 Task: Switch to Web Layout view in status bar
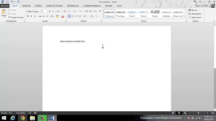pyautogui.click(x=185, y=113)
